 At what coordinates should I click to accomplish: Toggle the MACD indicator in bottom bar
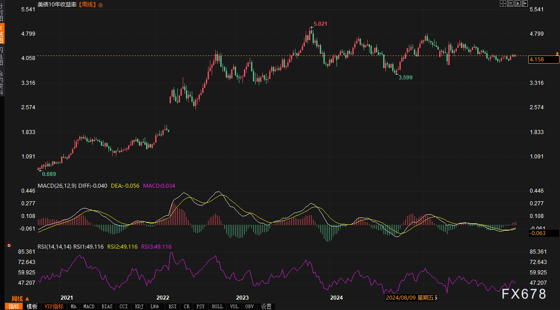click(x=89, y=306)
